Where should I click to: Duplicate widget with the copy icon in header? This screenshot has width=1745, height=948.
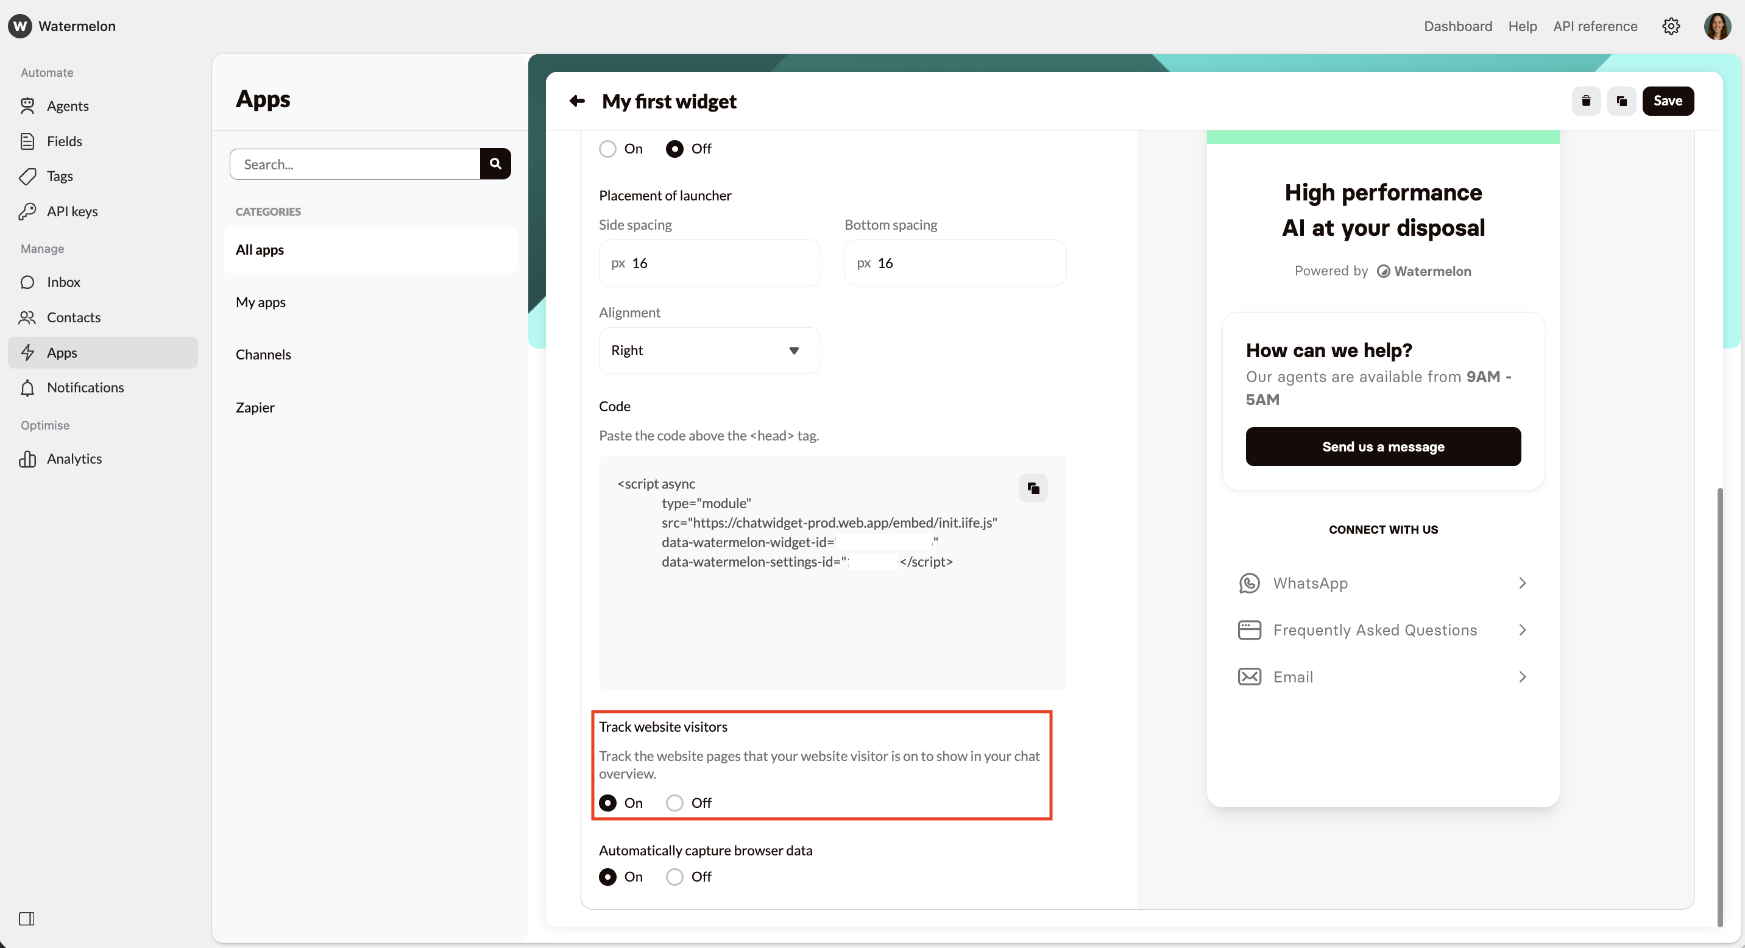tap(1622, 101)
